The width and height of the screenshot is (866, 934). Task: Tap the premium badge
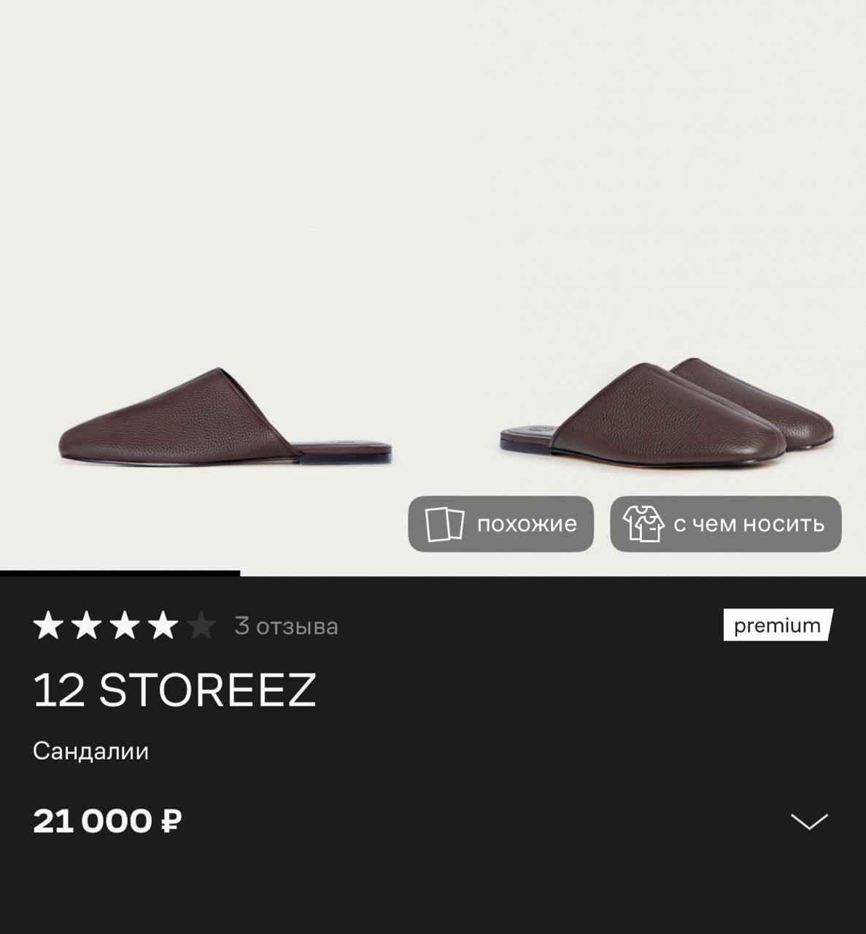point(777,625)
